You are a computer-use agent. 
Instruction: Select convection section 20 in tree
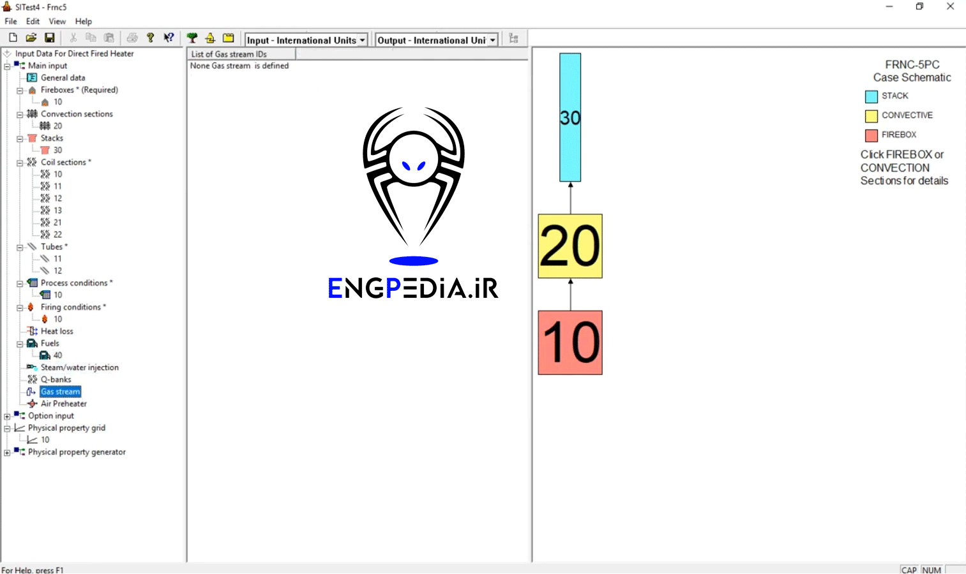[x=57, y=126]
